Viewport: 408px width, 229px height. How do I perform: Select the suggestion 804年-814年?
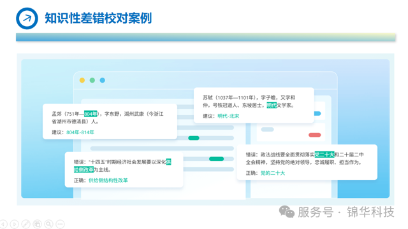(80, 132)
